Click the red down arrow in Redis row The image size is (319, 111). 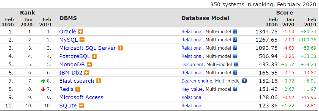point(43,89)
